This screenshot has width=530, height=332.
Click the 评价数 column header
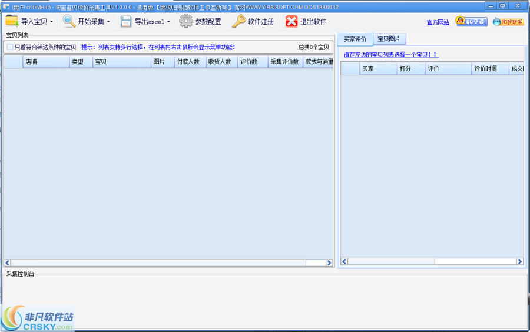tap(253, 61)
